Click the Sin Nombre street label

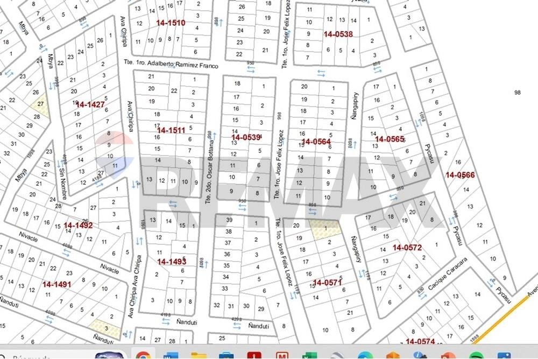[x=63, y=184]
